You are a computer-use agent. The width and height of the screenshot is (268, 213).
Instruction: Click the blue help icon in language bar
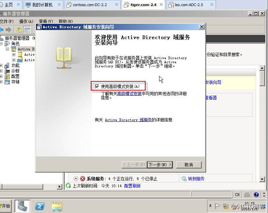[256, 195]
